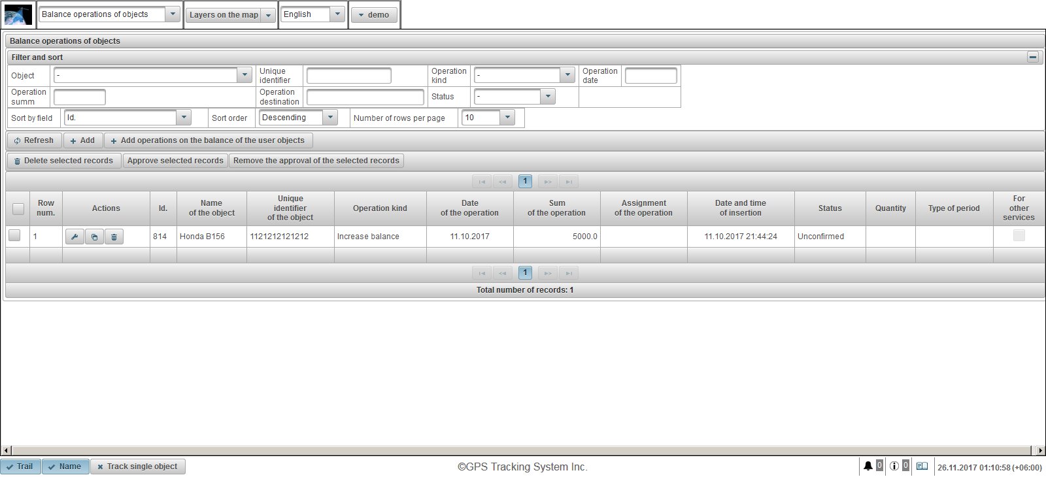Click Approve selected records button
The image size is (1046, 477).
(x=175, y=161)
